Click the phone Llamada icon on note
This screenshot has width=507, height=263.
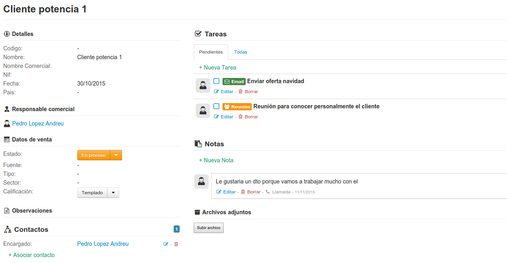tap(268, 192)
